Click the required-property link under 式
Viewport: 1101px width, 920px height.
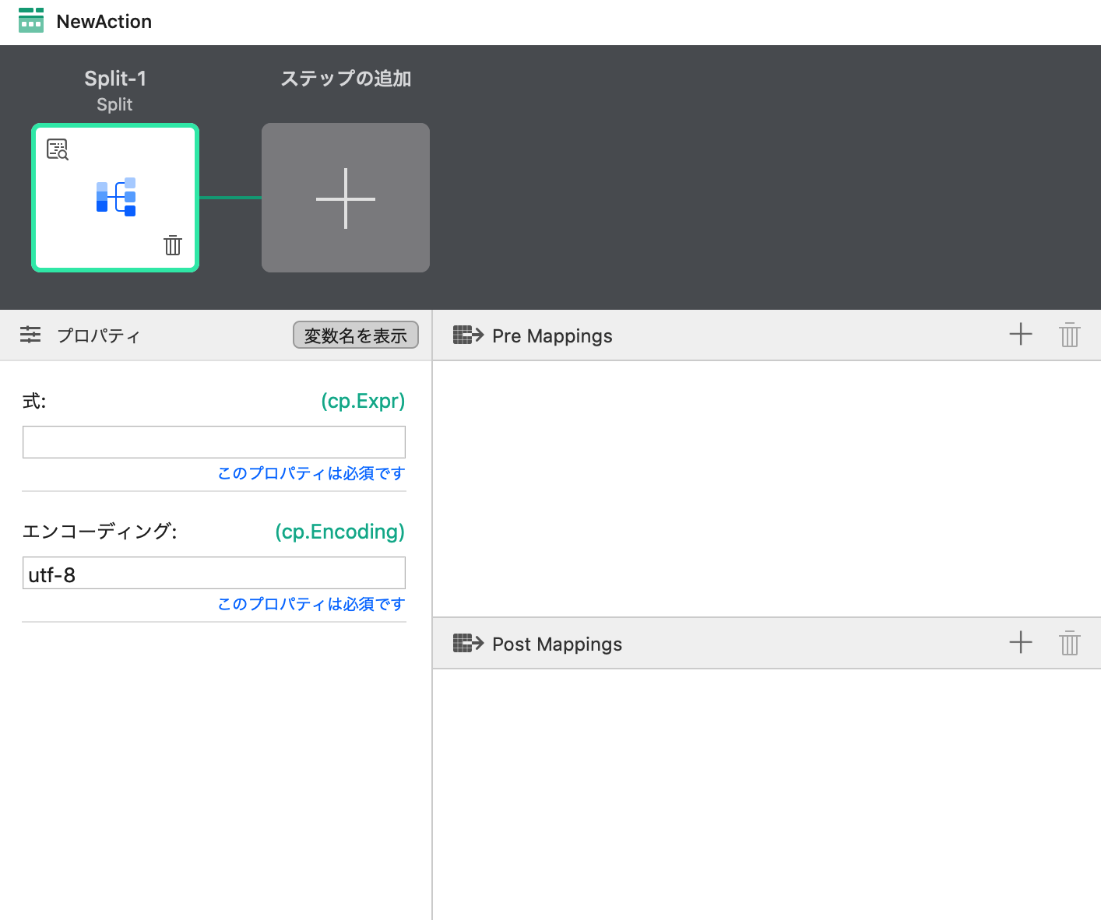311,473
